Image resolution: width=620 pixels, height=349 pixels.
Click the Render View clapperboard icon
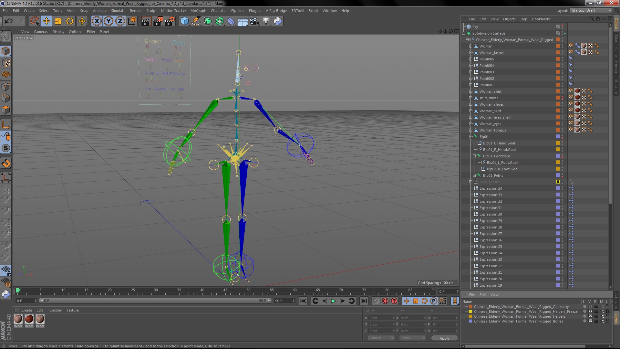[146, 21]
